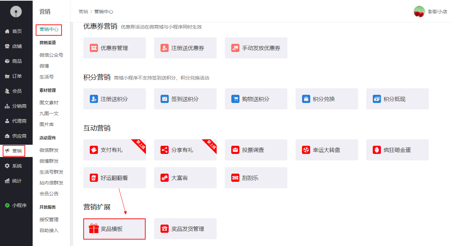
Task: Click the cherry shop avatar thumbnail
Action: pos(419,12)
